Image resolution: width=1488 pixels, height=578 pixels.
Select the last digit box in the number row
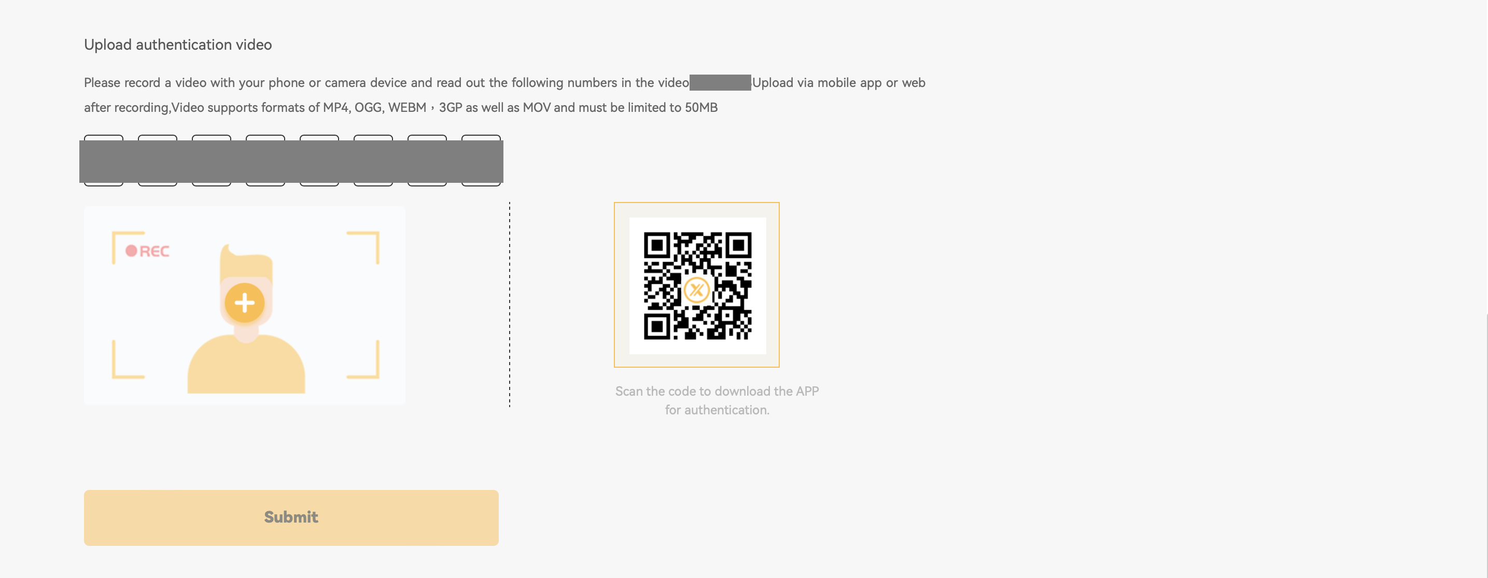[481, 161]
